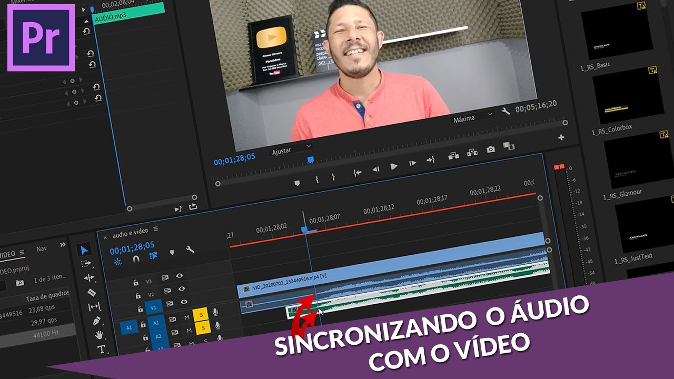This screenshot has height=379, width=674.
Task: Open Program monitor settings wrench
Action: pos(506,111)
